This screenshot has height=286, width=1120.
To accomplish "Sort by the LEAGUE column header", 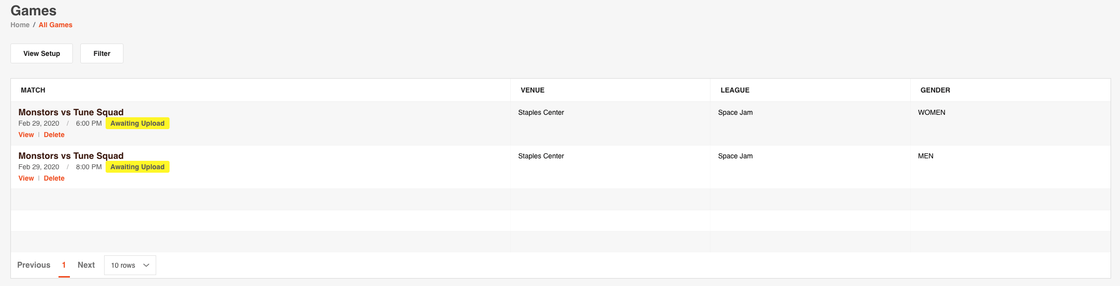I will click(735, 90).
